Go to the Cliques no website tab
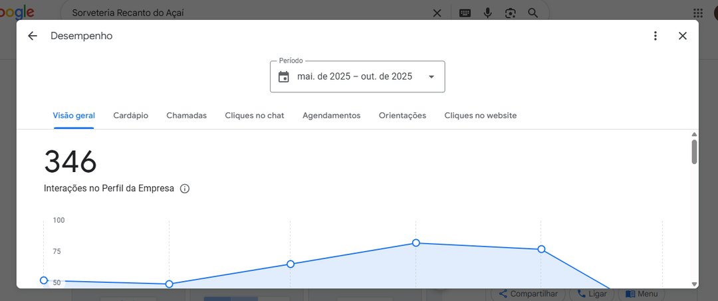The width and height of the screenshot is (718, 301). click(x=480, y=116)
